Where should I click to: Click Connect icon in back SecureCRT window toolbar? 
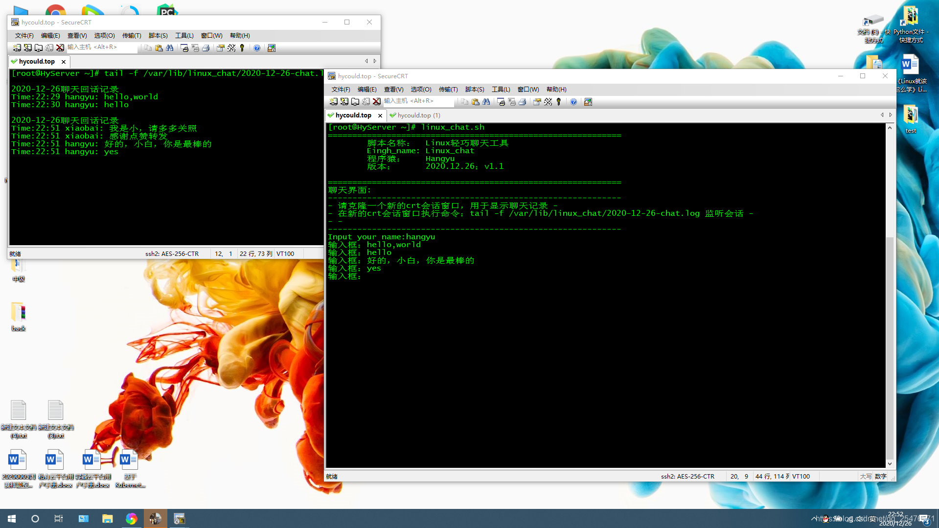tap(17, 47)
